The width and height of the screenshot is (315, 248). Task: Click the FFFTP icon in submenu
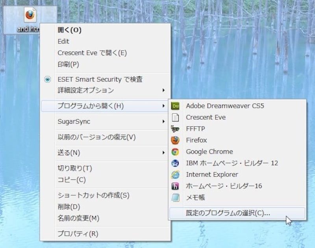pos(175,129)
